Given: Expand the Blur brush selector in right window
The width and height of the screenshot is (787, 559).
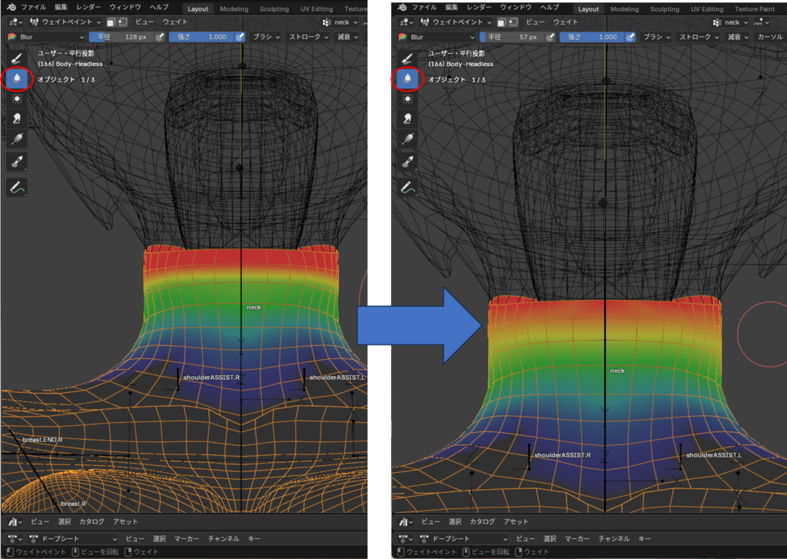Looking at the screenshot, I should click(434, 37).
